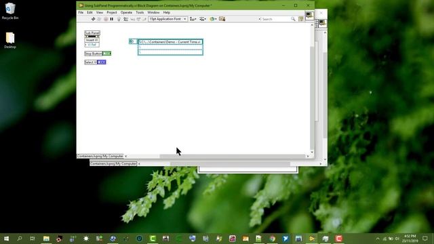434x244 pixels.
Task: Open Task View from taskbar
Action: point(33,239)
